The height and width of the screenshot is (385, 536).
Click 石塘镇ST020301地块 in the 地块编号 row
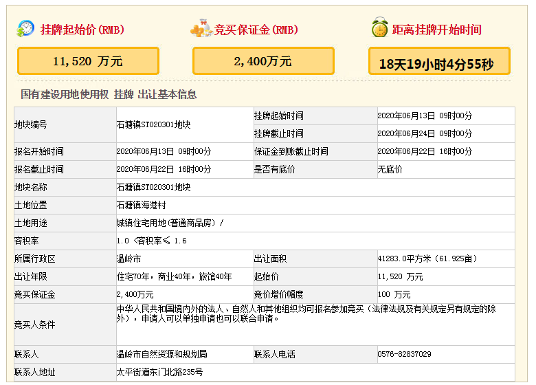pos(153,125)
